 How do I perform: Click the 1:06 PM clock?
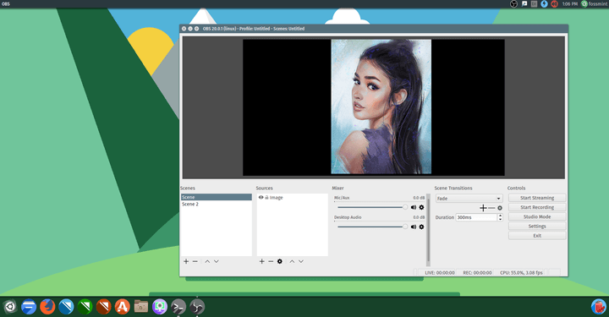click(570, 4)
